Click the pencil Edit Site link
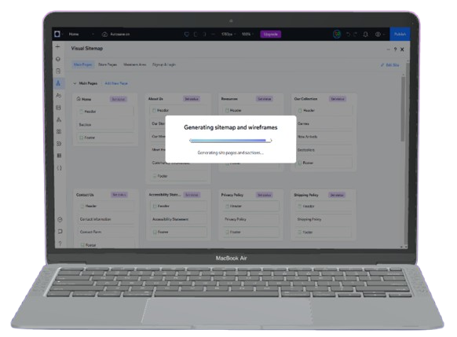 [x=389, y=65]
